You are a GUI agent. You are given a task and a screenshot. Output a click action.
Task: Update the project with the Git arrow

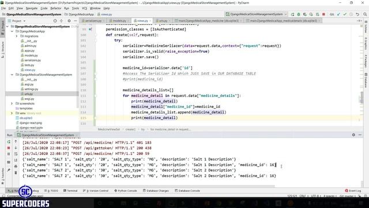(338, 14)
